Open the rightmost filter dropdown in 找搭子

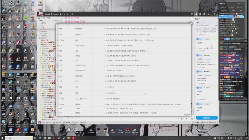click(214, 29)
